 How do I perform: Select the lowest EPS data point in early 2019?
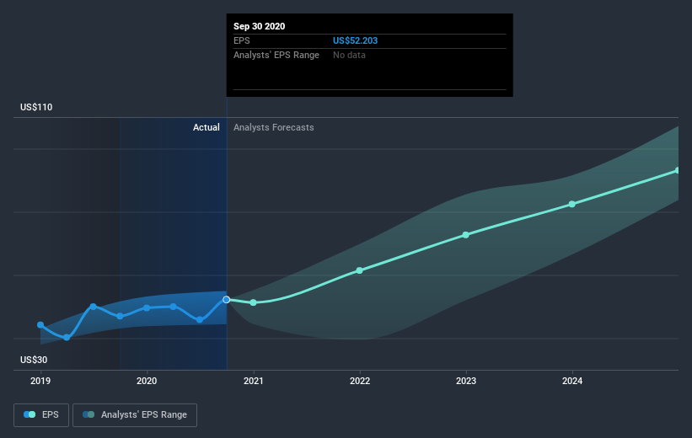(67, 338)
